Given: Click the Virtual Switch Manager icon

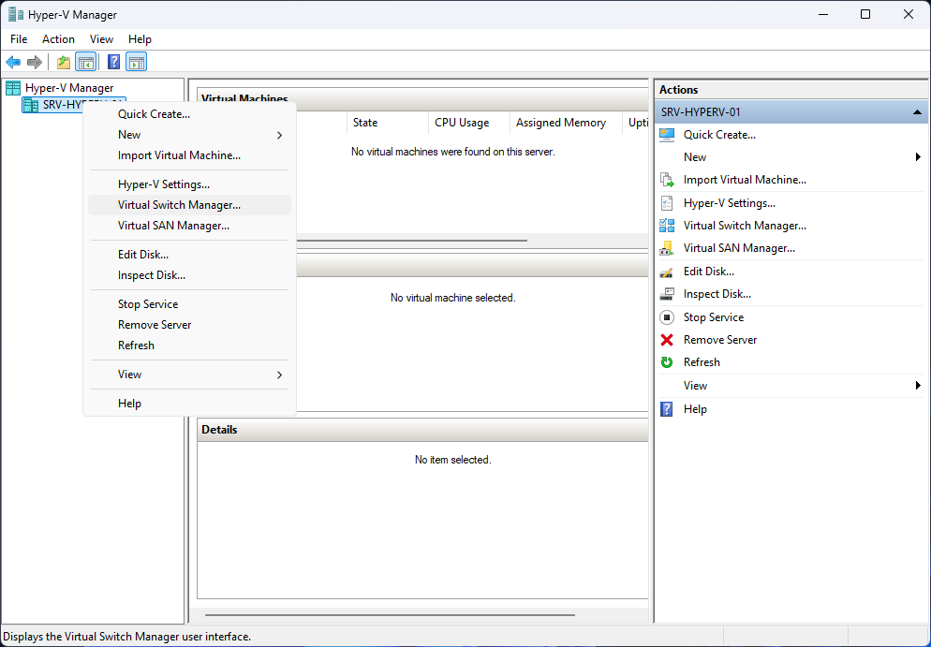Looking at the screenshot, I should click(x=669, y=226).
